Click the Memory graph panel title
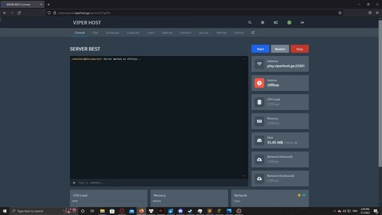The width and height of the screenshot is (382, 215). (x=159, y=195)
